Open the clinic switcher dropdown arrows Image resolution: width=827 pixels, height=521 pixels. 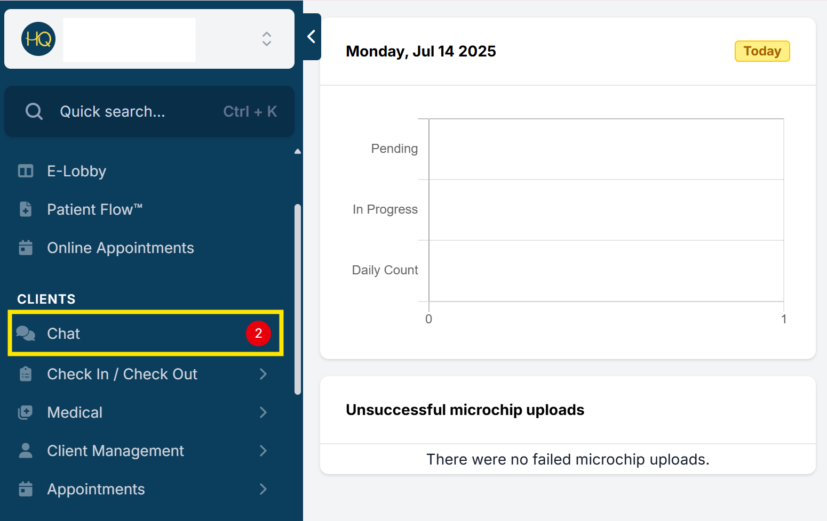coord(267,39)
